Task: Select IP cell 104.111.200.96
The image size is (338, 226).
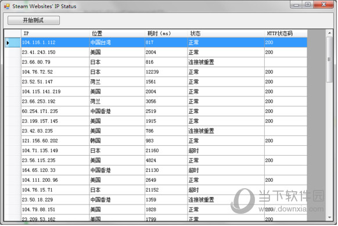Action: tap(55, 180)
